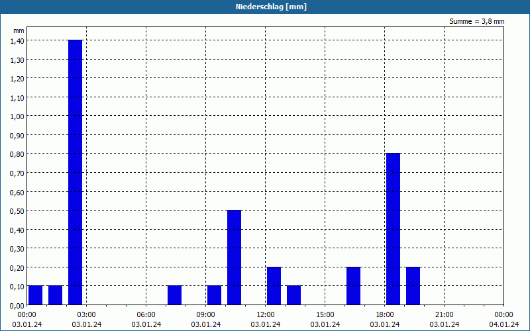Select the 12:00 time label on x-axis

266,315
